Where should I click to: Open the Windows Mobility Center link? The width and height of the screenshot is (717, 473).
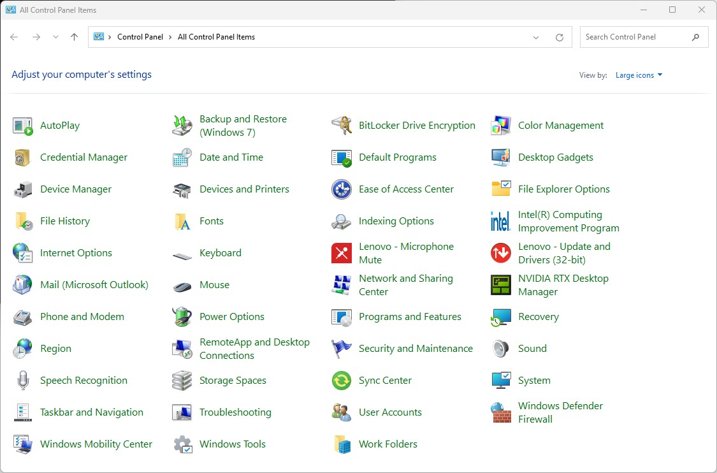click(x=96, y=444)
